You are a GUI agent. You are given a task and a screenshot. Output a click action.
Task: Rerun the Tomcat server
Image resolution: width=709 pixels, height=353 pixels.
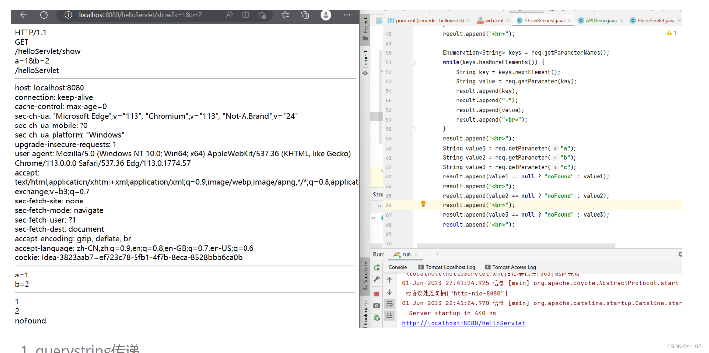pyautogui.click(x=377, y=267)
